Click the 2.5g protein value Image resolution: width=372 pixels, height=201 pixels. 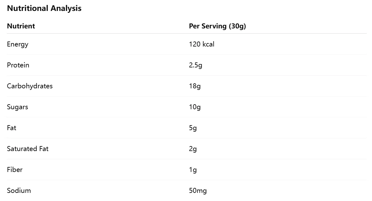(x=196, y=65)
